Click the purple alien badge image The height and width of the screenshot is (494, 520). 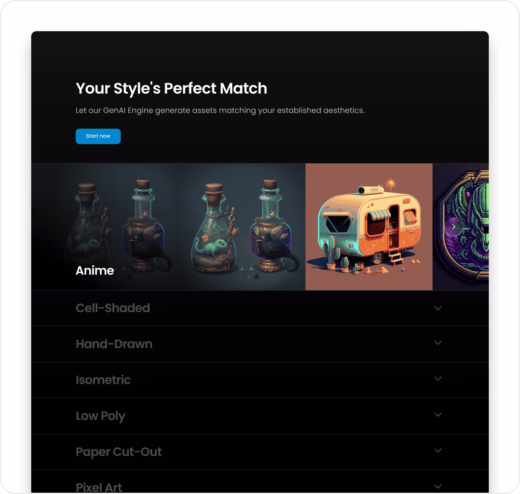point(461,227)
